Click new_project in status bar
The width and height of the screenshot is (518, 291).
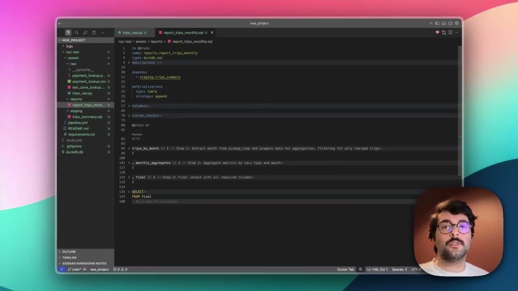99,269
